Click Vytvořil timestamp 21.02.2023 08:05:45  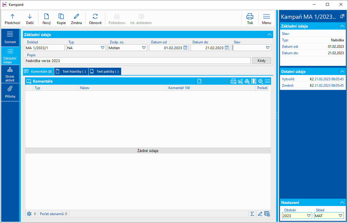pos(329,79)
